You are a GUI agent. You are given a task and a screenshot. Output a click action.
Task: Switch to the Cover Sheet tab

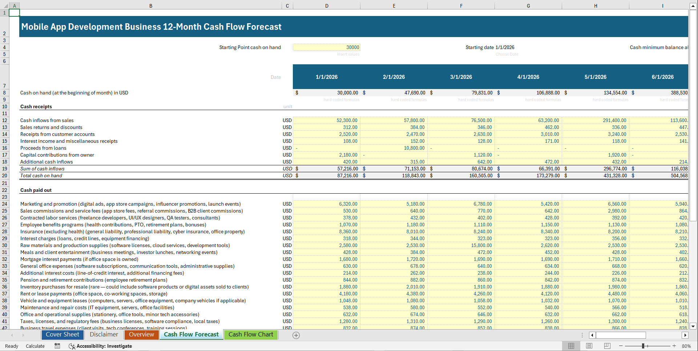[62, 335]
